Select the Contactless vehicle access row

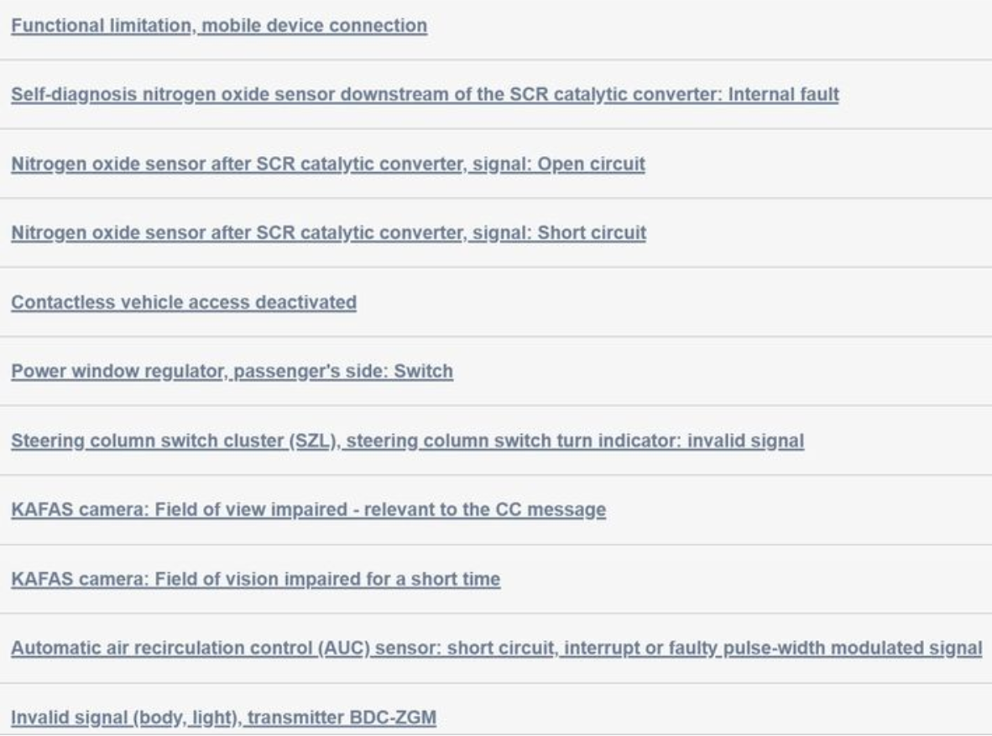tap(496, 302)
